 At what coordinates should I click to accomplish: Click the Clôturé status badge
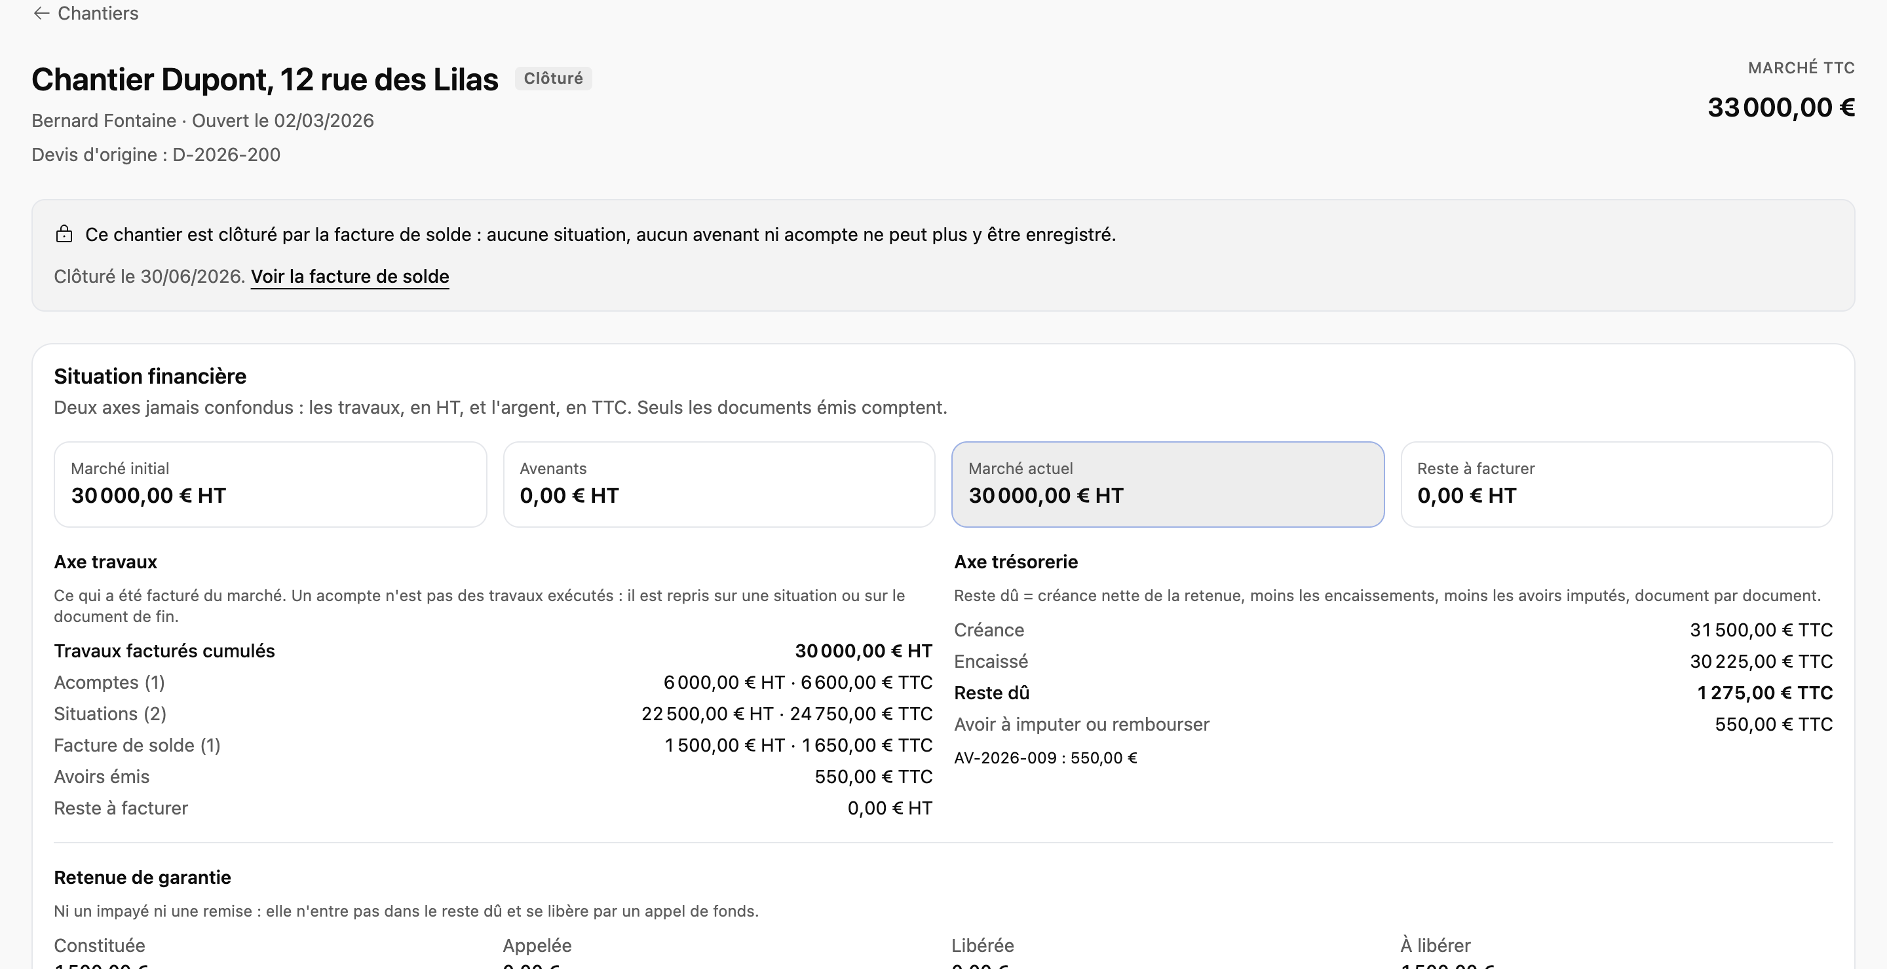(553, 79)
